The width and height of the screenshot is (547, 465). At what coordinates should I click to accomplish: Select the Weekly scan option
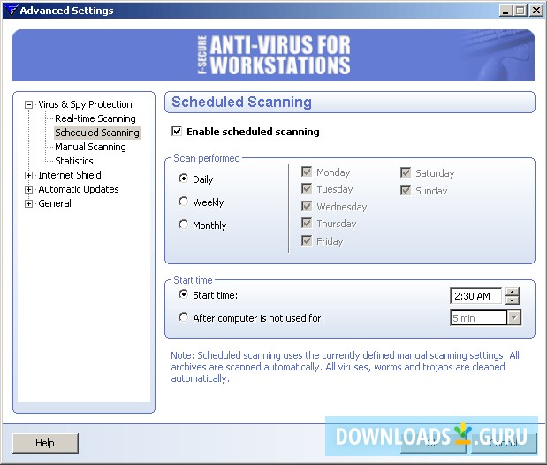(x=183, y=202)
